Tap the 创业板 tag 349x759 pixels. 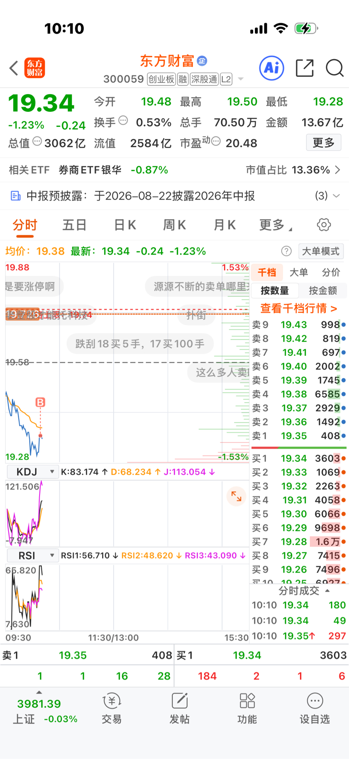point(161,79)
